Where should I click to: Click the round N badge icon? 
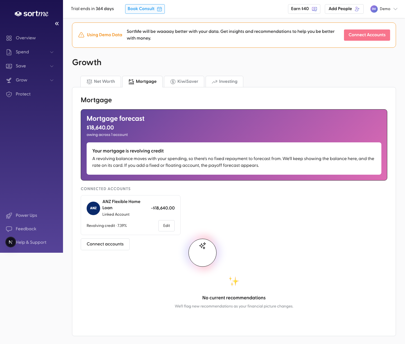(11, 242)
